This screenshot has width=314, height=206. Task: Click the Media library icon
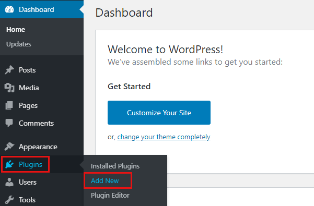tap(9, 88)
